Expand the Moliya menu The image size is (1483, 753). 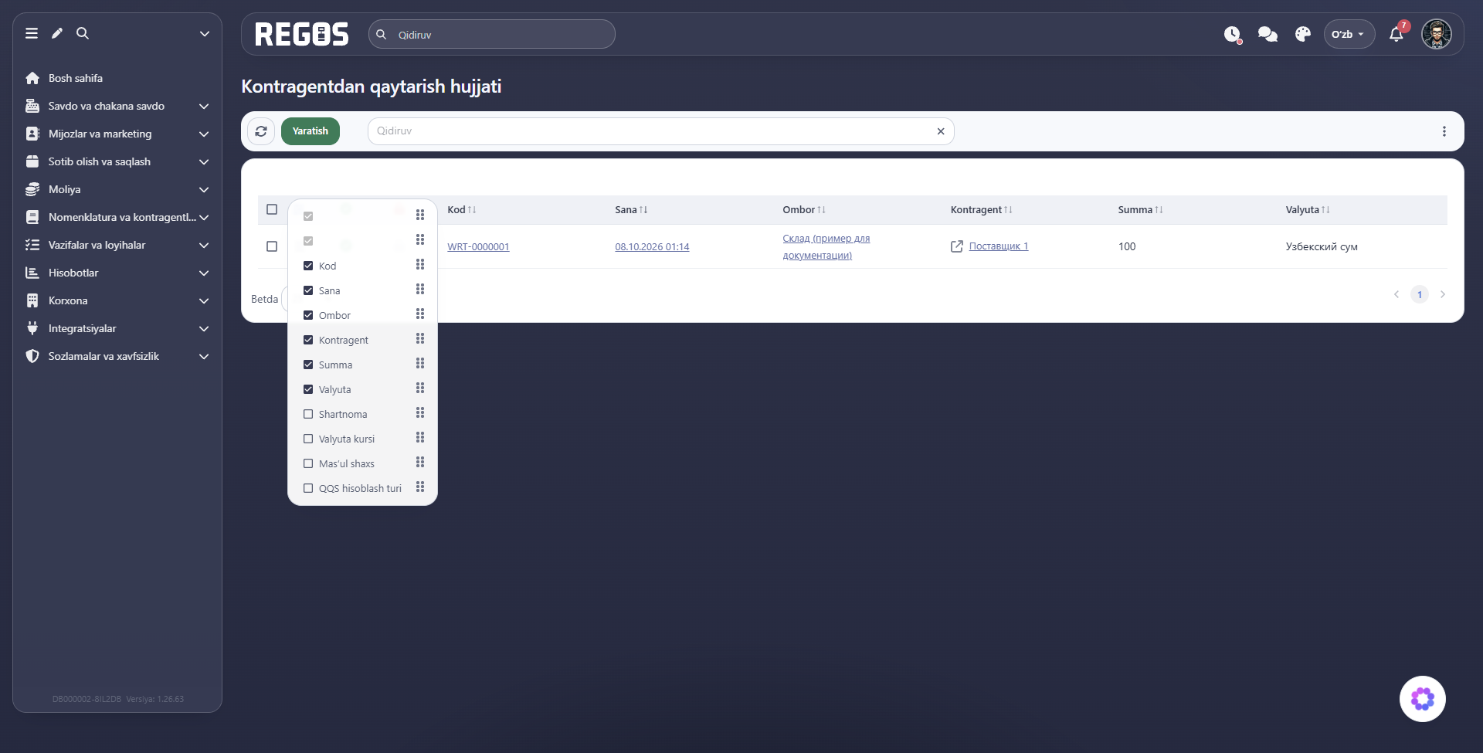tap(117, 189)
